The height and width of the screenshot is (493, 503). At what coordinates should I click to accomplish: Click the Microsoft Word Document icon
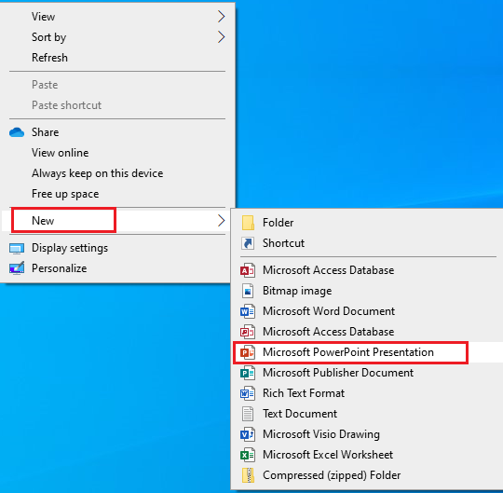248,311
